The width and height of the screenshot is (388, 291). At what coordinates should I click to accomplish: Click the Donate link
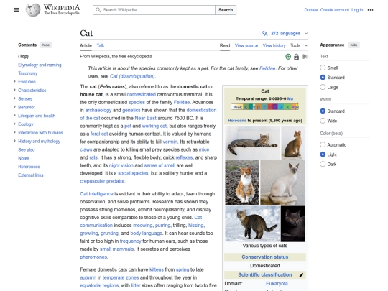[x=311, y=10]
